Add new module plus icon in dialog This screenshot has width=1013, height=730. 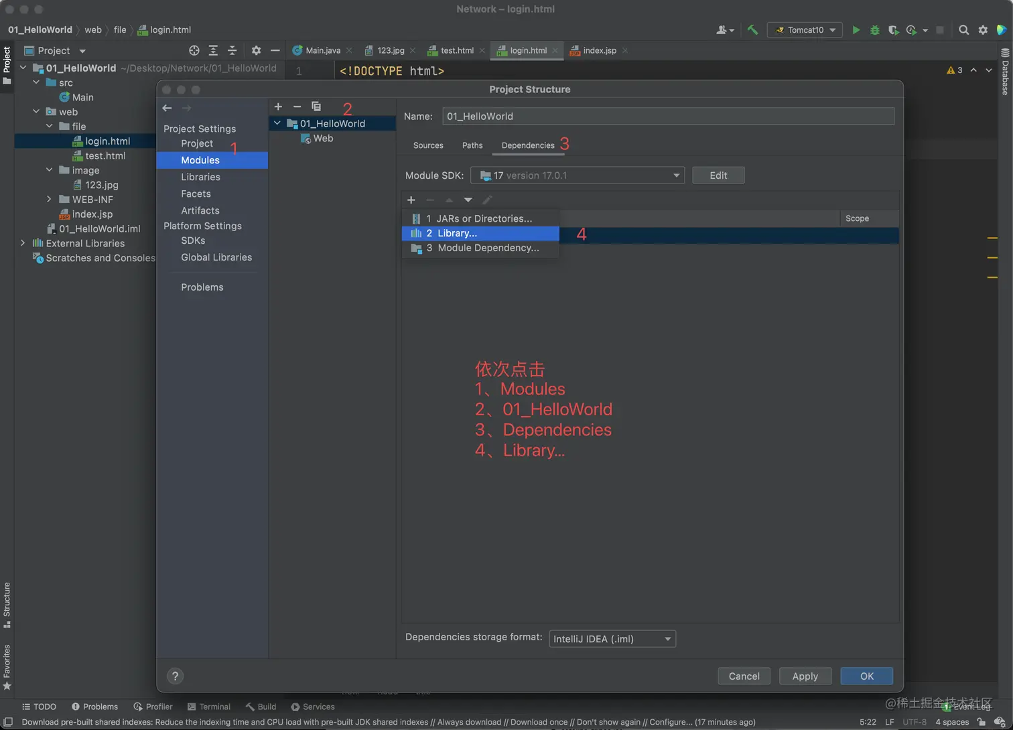(278, 106)
